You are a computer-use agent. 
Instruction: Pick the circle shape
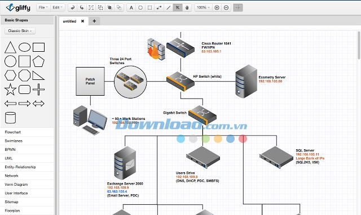(10, 61)
